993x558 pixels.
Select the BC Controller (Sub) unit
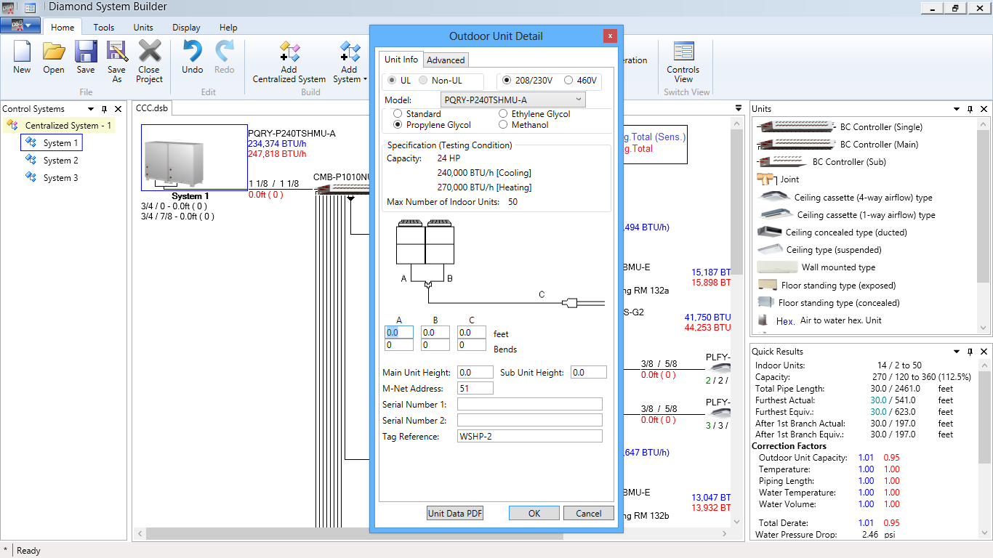tap(821, 162)
